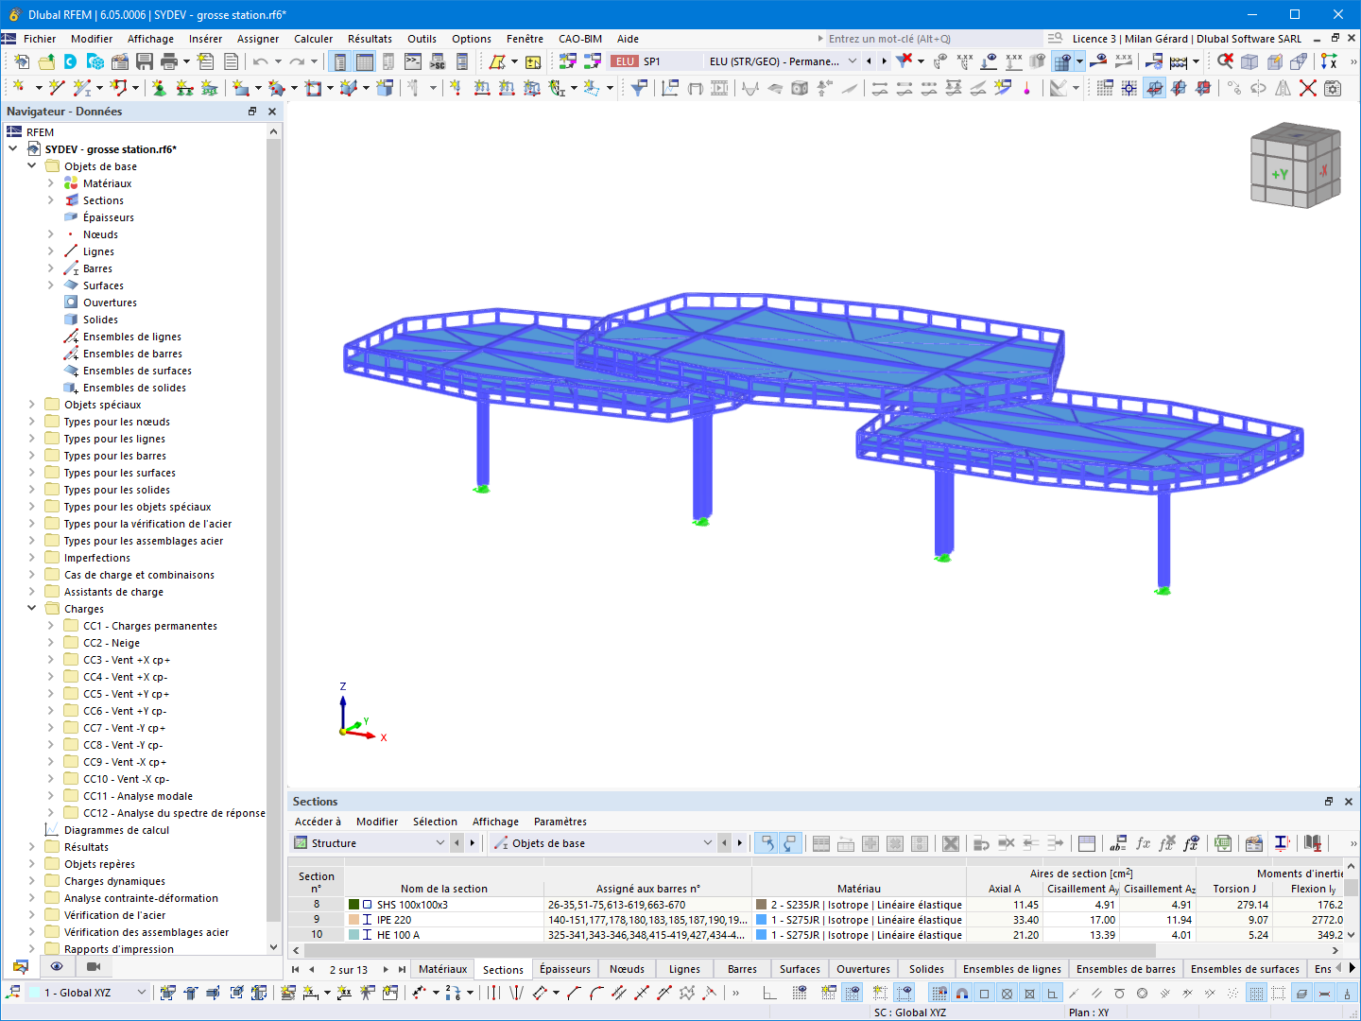Open a file with the folder icon
Viewport: 1361px width, 1021px height.
coord(46,61)
